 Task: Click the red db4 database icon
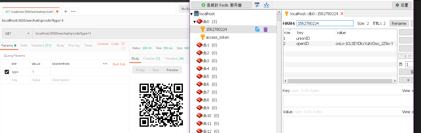tap(199, 68)
